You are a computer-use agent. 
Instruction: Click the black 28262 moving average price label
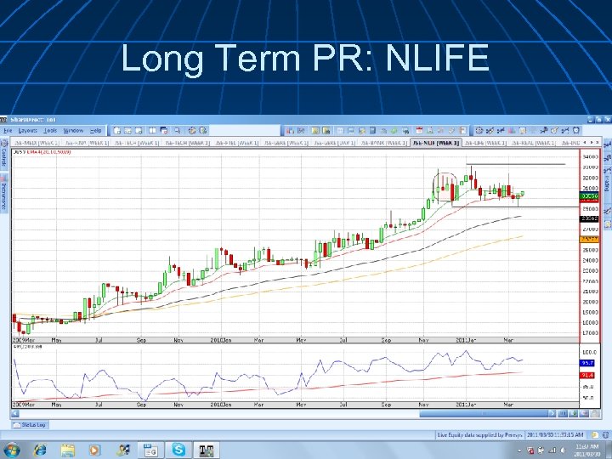(589, 218)
